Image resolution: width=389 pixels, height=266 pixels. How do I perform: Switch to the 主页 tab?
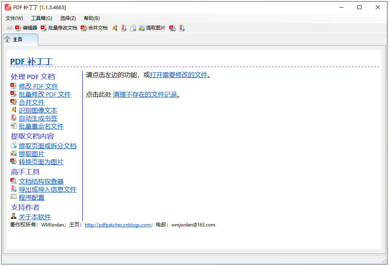tap(20, 39)
